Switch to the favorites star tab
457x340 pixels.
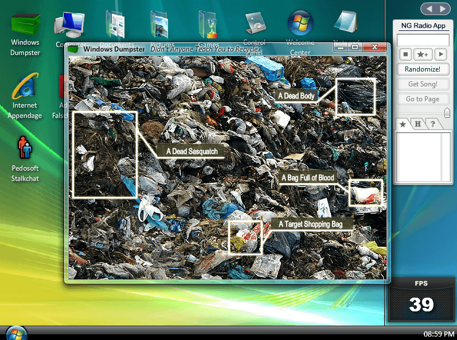[x=403, y=124]
